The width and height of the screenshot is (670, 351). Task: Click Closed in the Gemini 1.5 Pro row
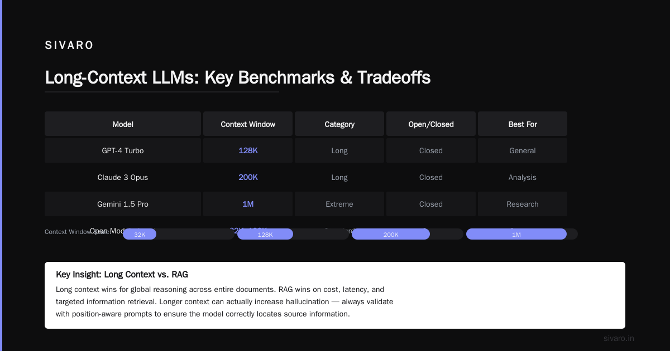431,204
